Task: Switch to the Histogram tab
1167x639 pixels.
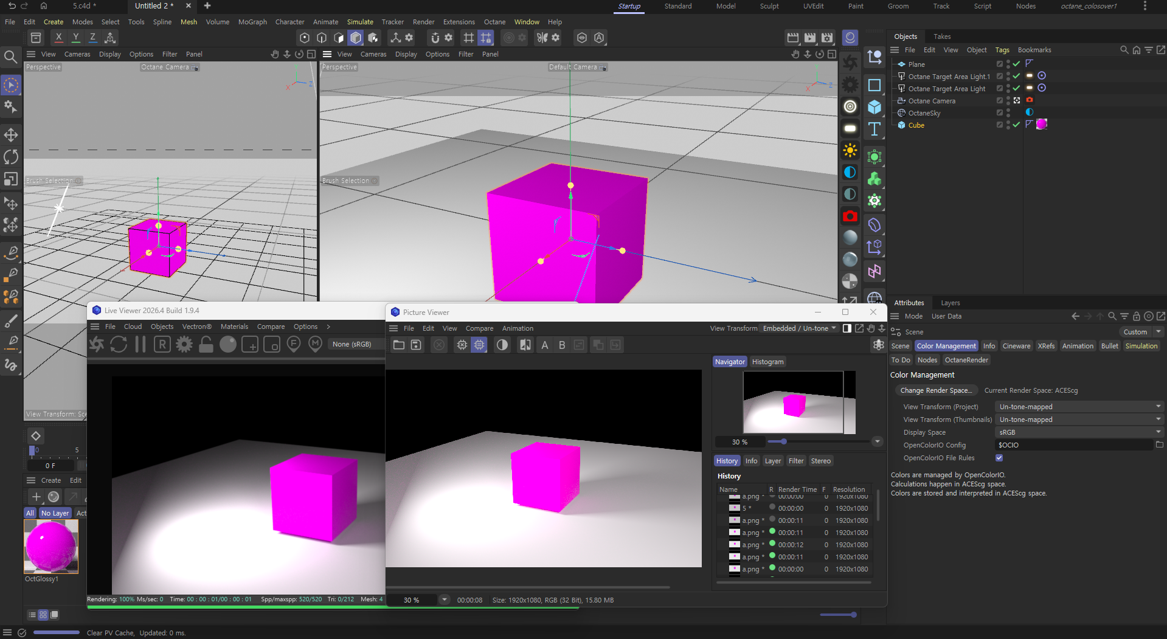Action: (767, 362)
